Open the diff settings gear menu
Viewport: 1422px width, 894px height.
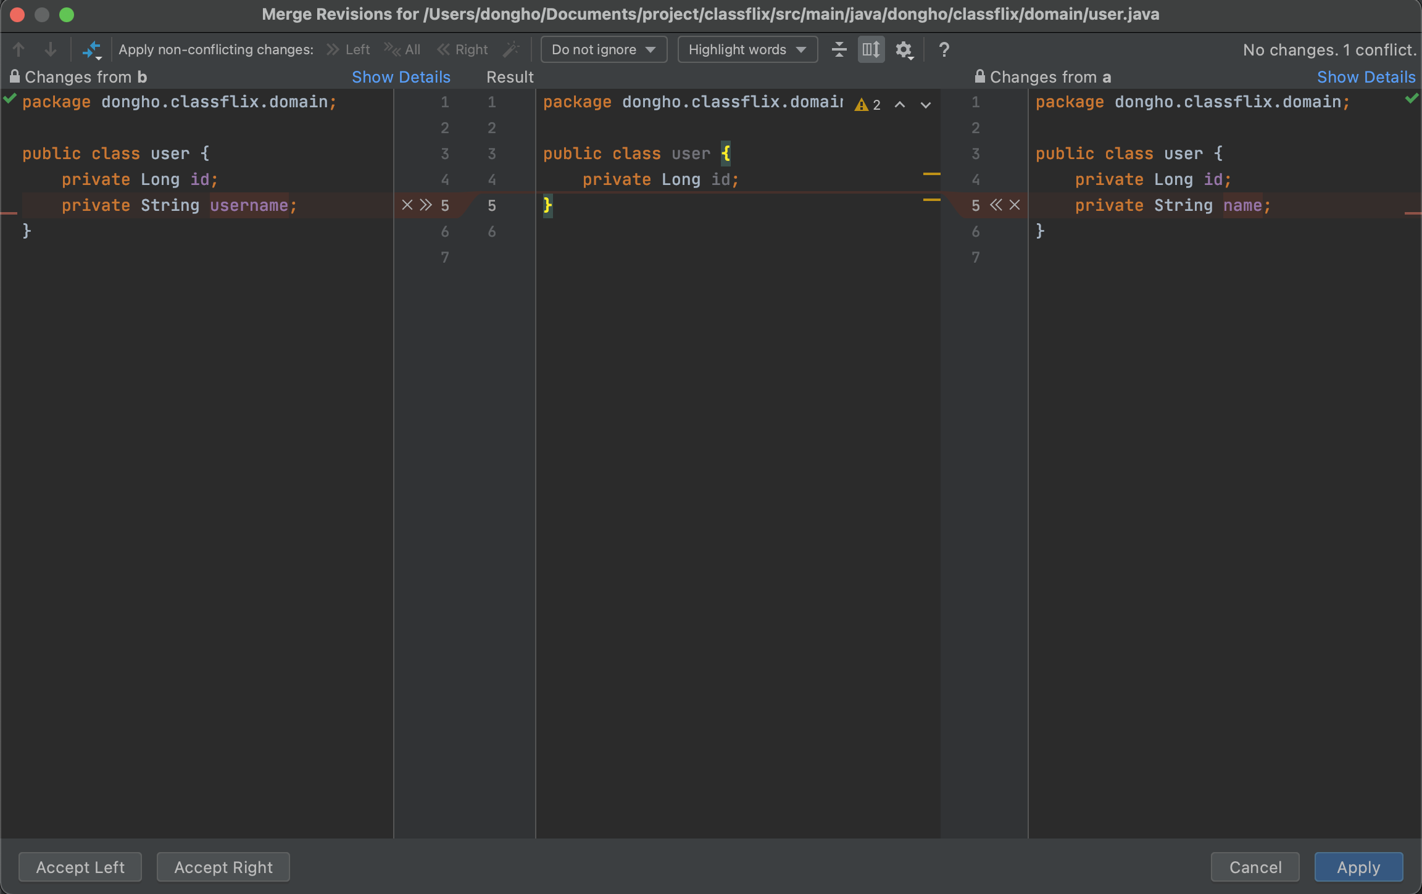tap(904, 49)
